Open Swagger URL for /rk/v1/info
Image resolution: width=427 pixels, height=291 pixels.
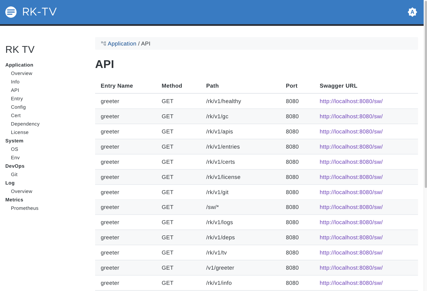click(351, 283)
